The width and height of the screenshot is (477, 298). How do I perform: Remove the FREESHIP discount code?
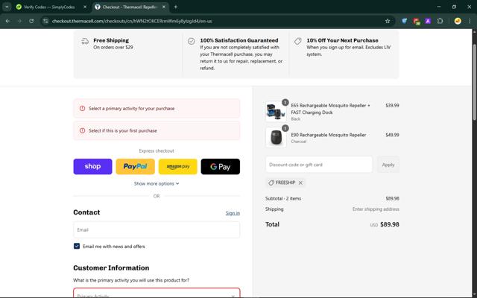coord(300,183)
